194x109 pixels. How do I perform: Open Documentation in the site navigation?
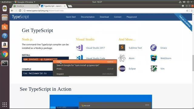coord(88,17)
